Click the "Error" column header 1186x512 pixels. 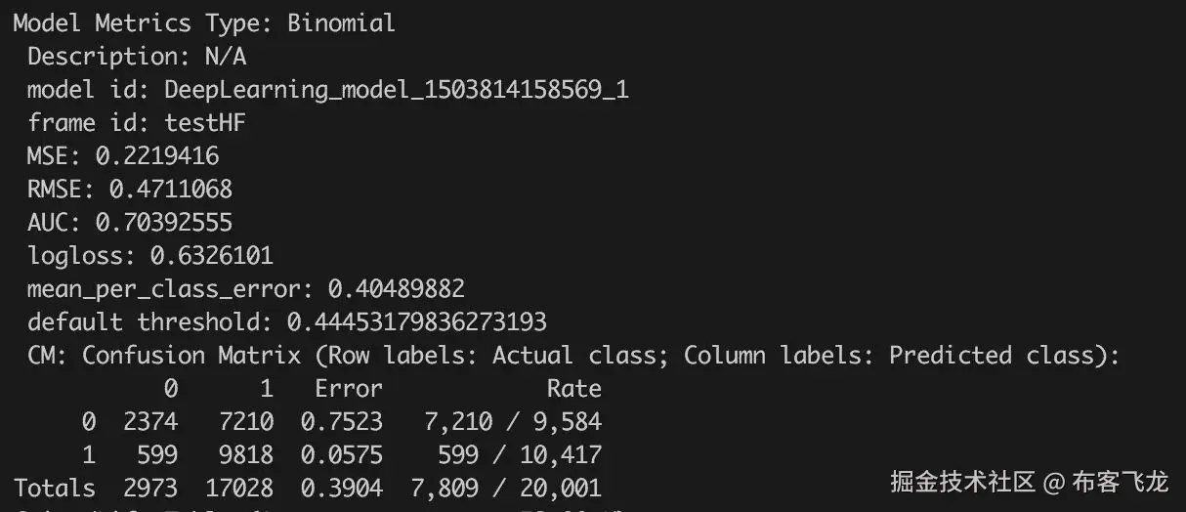pyautogui.click(x=348, y=389)
